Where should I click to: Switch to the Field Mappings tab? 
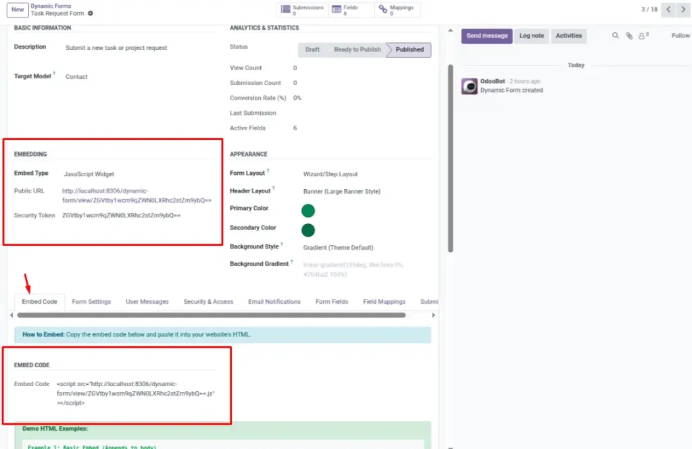[384, 302]
